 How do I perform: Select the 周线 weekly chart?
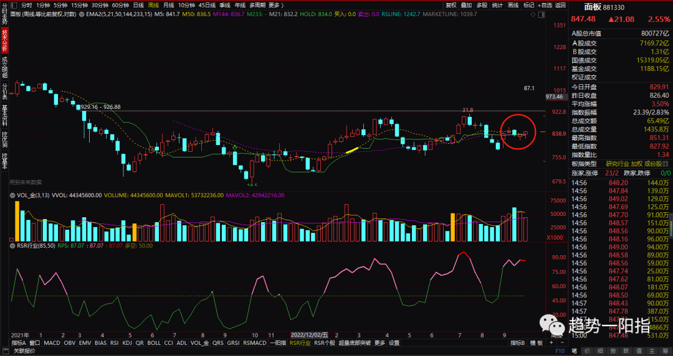point(154,5)
